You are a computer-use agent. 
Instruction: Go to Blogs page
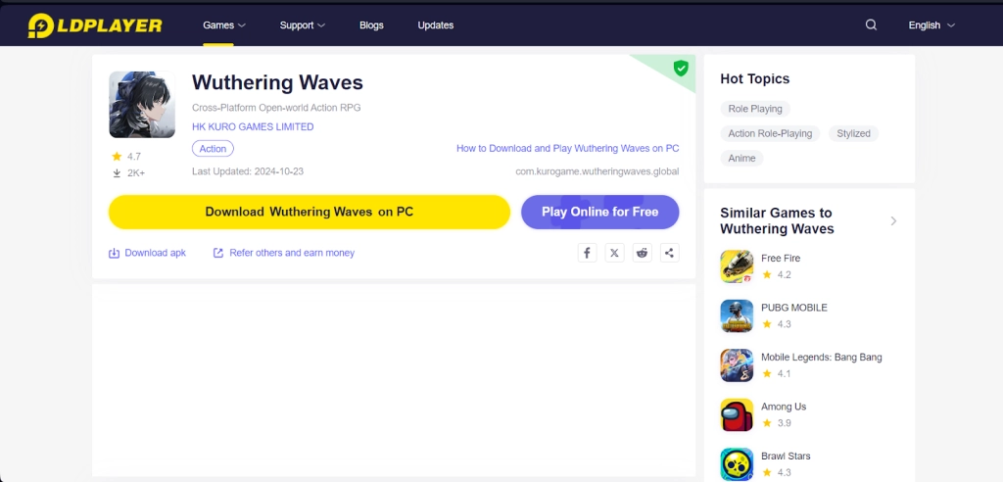click(371, 24)
